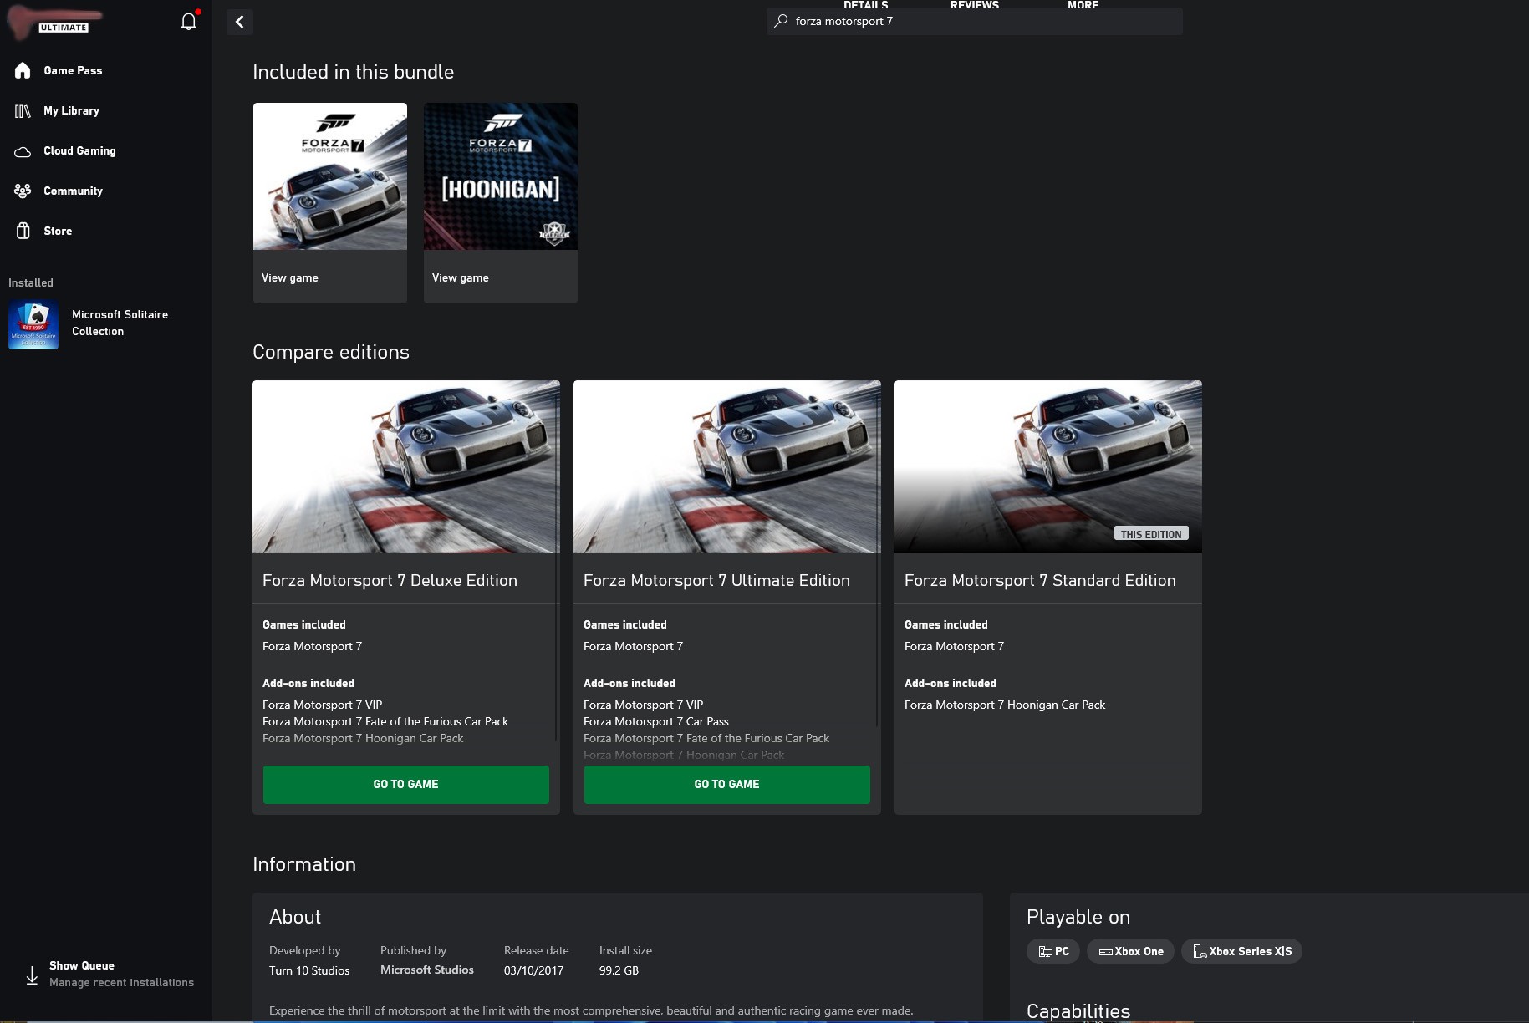Screen dimensions: 1529x1023
Task: Click Manage recent installations text
Action: [x=121, y=982]
